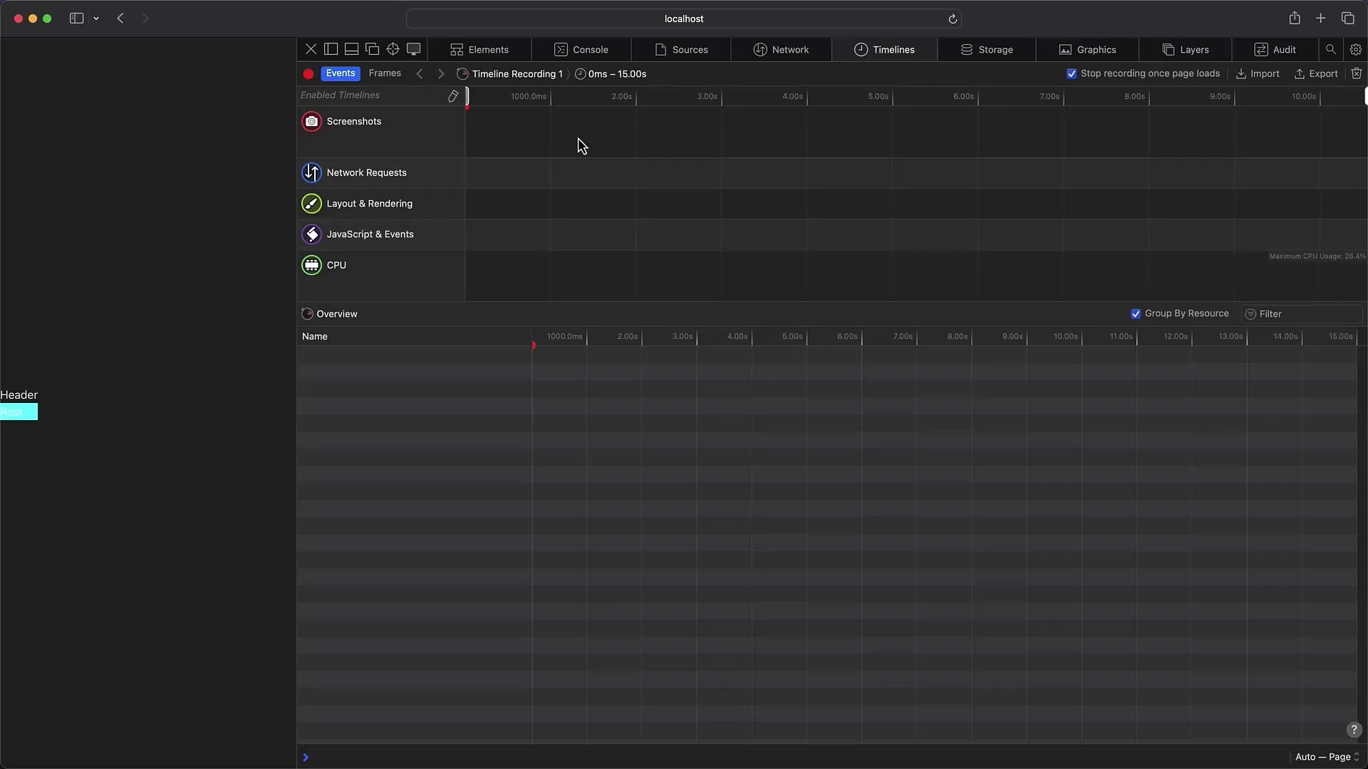This screenshot has height=769, width=1368.
Task: Click the Screenshots timeline icon
Action: [x=312, y=120]
